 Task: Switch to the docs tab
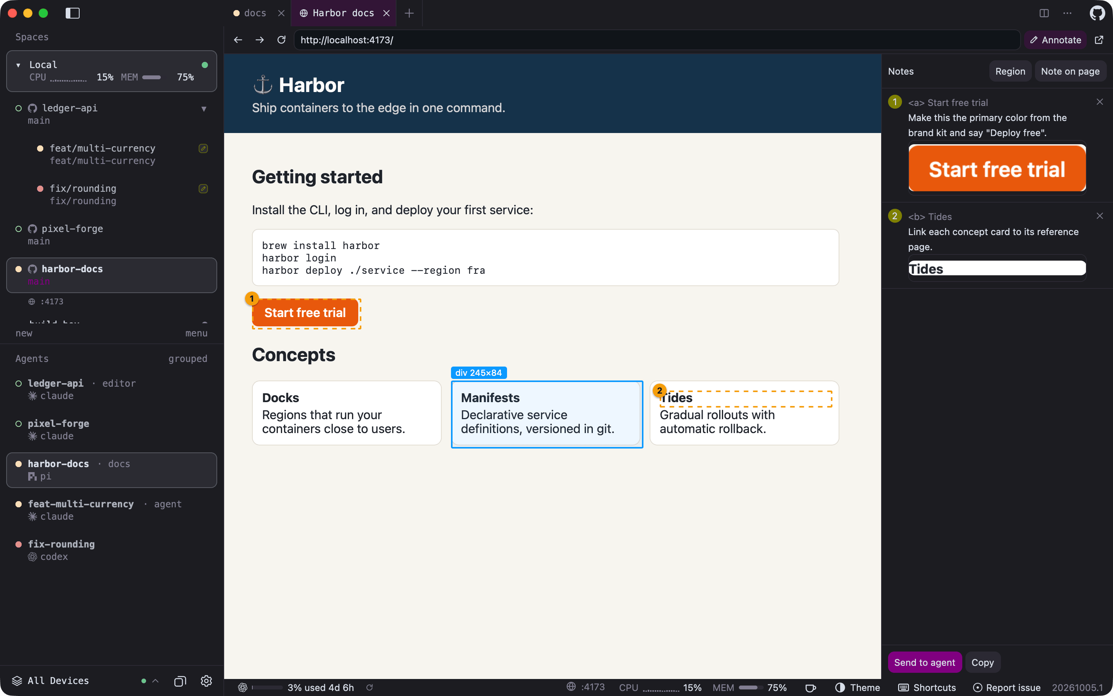pos(255,13)
